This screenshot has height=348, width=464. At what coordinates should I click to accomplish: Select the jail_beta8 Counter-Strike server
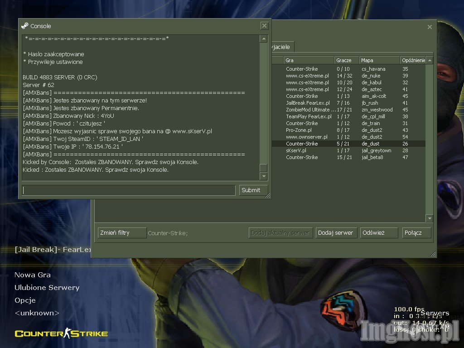tap(348, 157)
